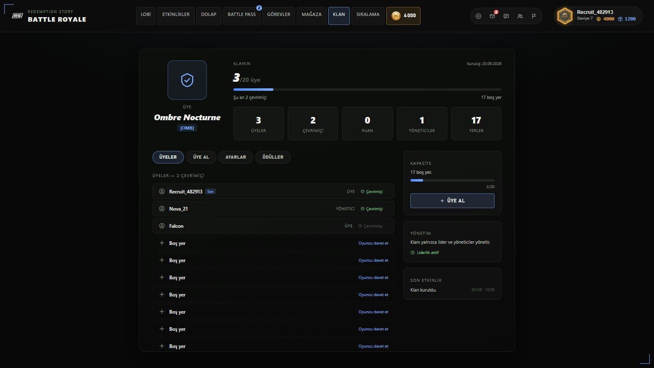Open the chat message icon
Screen dimensions: 654x368
(x=506, y=16)
